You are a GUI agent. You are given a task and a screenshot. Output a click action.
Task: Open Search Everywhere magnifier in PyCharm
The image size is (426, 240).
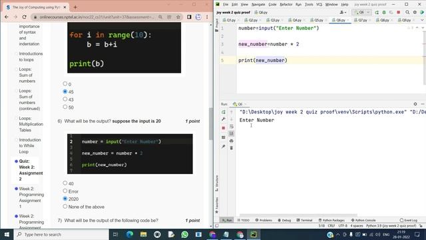click(407, 12)
